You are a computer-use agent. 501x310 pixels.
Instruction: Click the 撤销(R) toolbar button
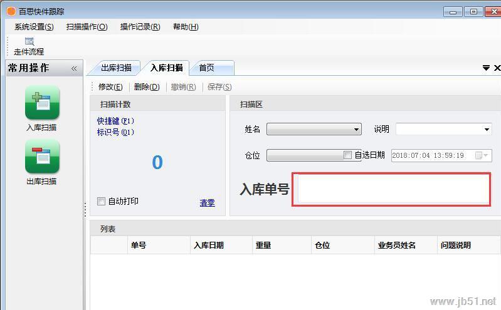[183, 87]
